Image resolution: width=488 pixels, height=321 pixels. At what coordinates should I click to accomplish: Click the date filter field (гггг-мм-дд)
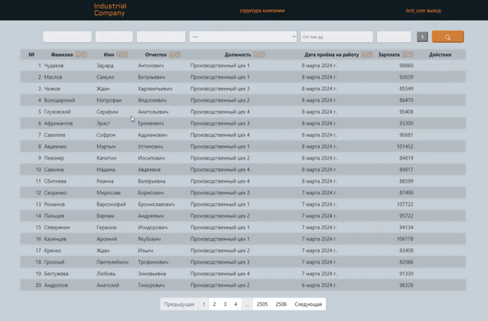[337, 37]
